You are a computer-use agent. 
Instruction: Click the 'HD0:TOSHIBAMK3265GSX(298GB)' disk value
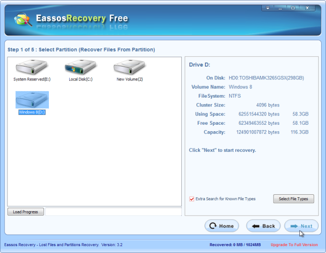(266, 78)
